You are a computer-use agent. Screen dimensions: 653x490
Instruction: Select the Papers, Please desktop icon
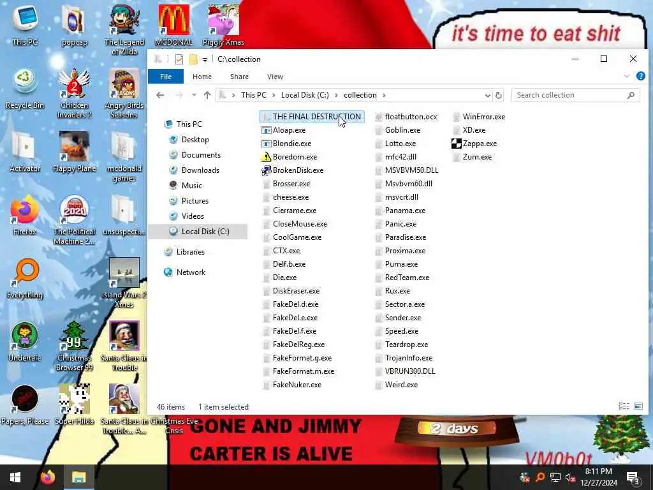pyautogui.click(x=25, y=405)
